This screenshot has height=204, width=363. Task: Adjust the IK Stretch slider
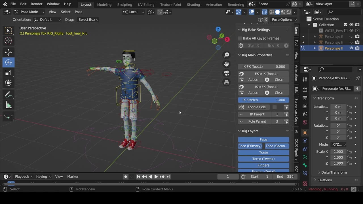click(263, 100)
